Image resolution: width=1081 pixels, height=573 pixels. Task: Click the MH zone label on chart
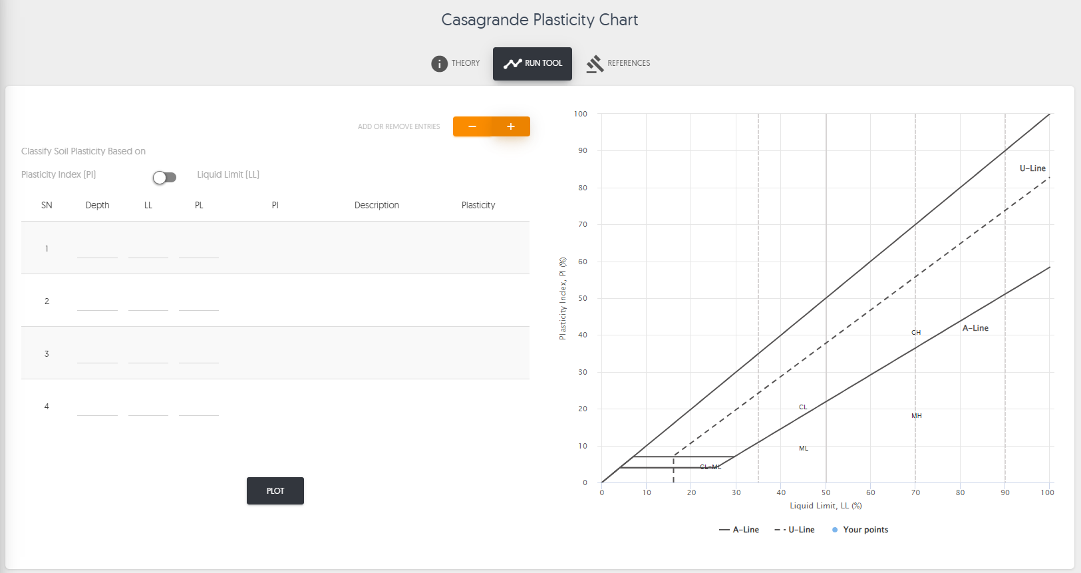pos(917,416)
